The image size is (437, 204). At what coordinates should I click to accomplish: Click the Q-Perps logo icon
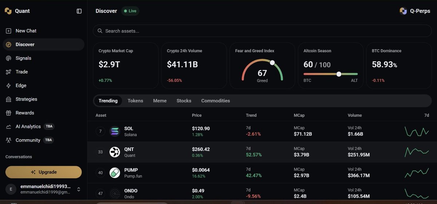403,11
